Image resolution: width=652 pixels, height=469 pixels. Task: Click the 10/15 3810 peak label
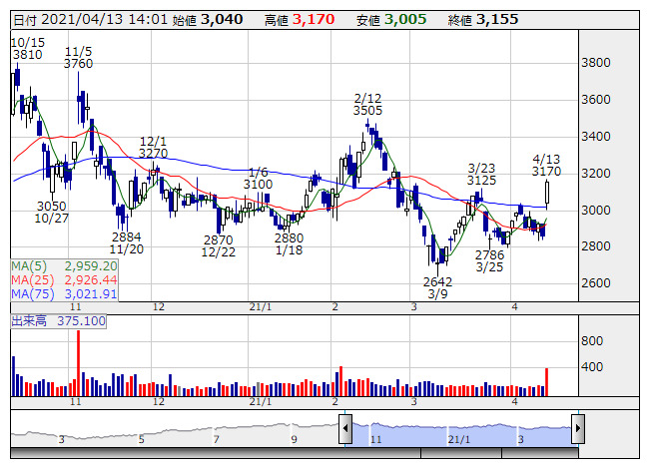(x=27, y=49)
